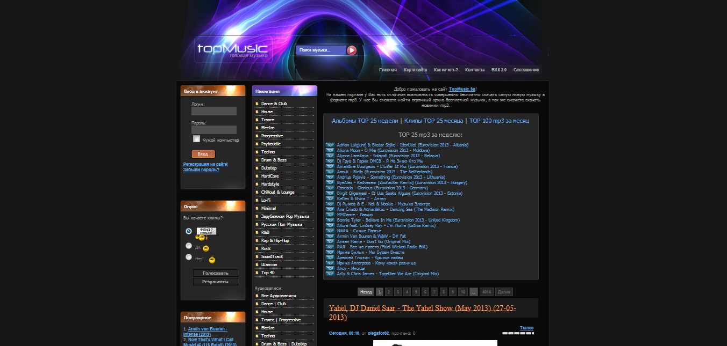
Task: Open the Главная menu item
Action: point(388,70)
